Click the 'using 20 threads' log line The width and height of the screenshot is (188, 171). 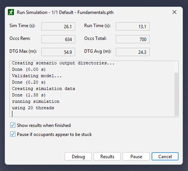click(x=33, y=108)
